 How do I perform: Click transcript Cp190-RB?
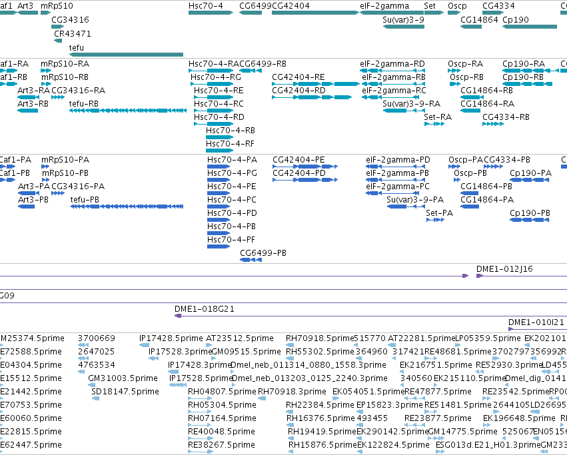coord(527,84)
